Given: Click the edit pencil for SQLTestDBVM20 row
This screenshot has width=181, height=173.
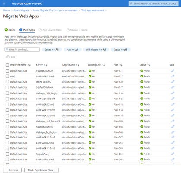Looking at the screenshot, I should point(173,71).
